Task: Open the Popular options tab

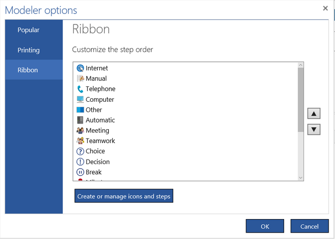Action: pos(28,30)
